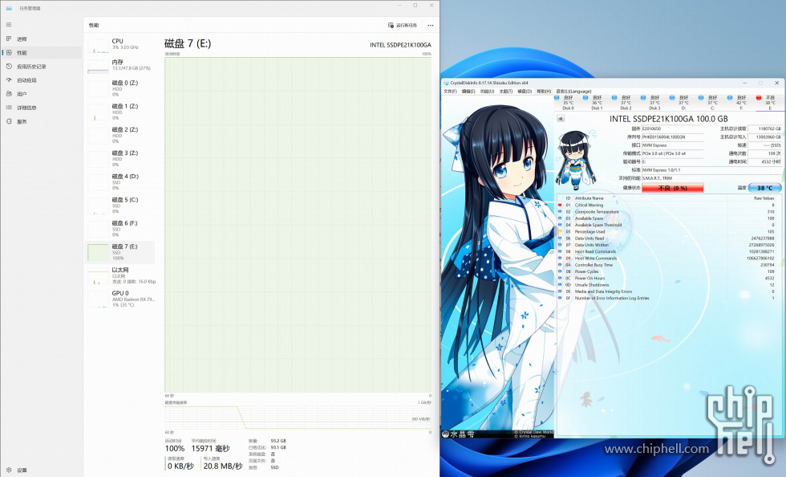This screenshot has height=477, width=786.
Task: Click the small Shizuku chibi character image
Action: 576,159
